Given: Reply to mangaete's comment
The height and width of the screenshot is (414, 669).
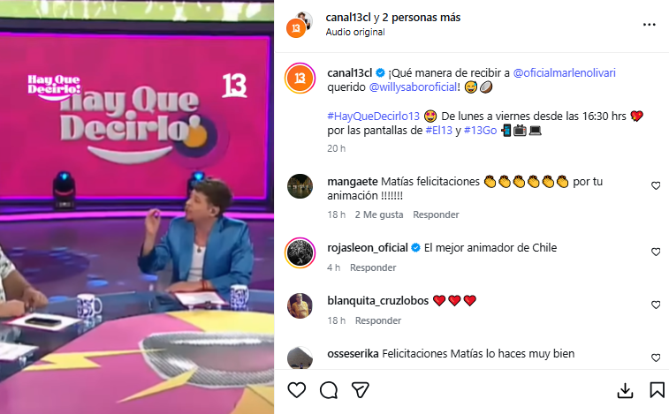Looking at the screenshot, I should [x=436, y=215].
